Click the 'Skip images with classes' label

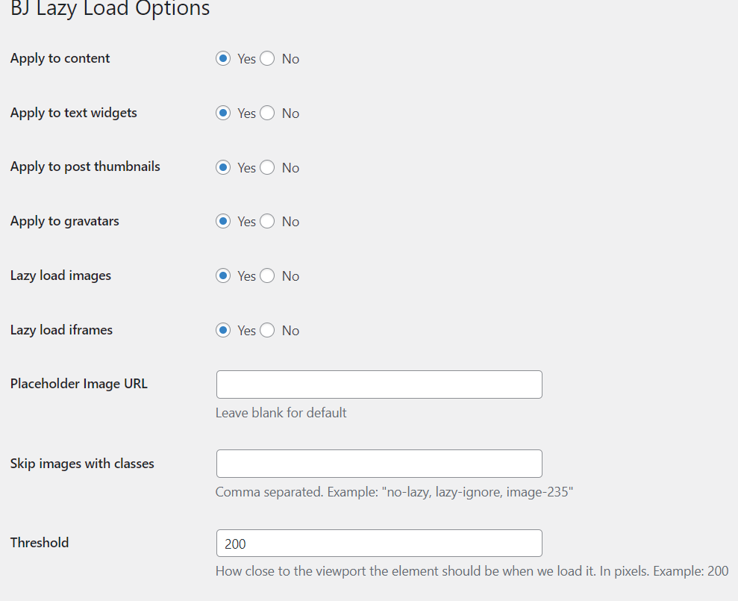coord(82,464)
